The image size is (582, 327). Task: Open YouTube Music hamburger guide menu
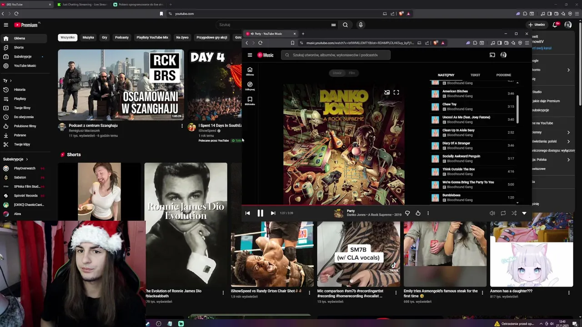pos(250,55)
